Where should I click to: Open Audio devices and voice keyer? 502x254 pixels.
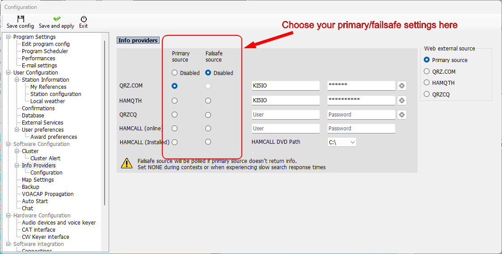(x=59, y=223)
